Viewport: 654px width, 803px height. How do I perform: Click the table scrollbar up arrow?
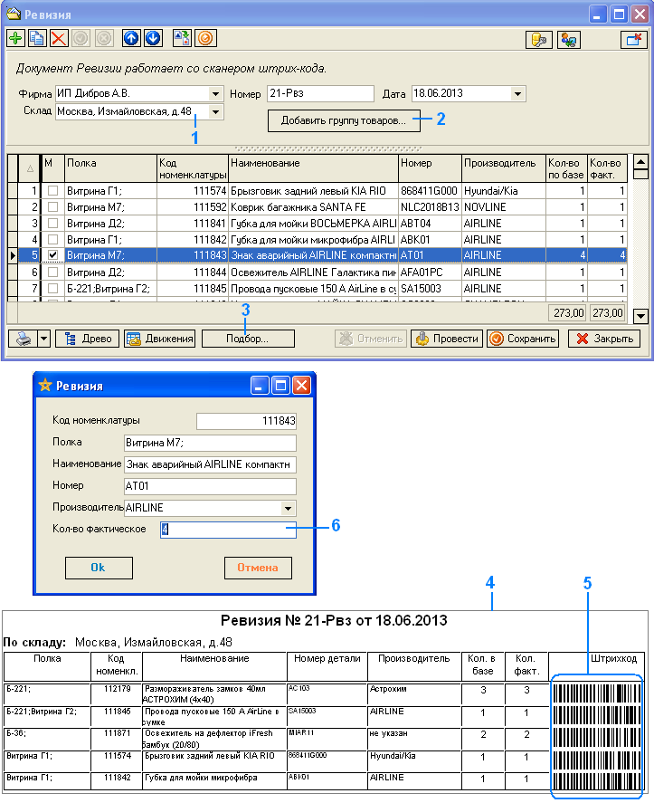640,162
